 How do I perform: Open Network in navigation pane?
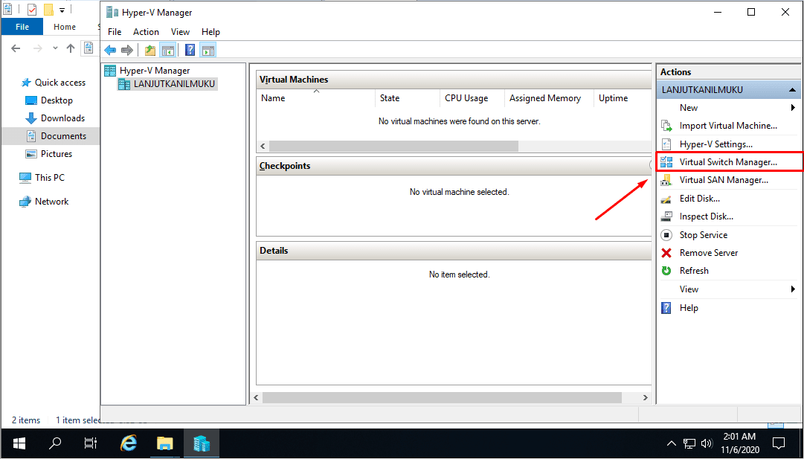click(x=51, y=202)
